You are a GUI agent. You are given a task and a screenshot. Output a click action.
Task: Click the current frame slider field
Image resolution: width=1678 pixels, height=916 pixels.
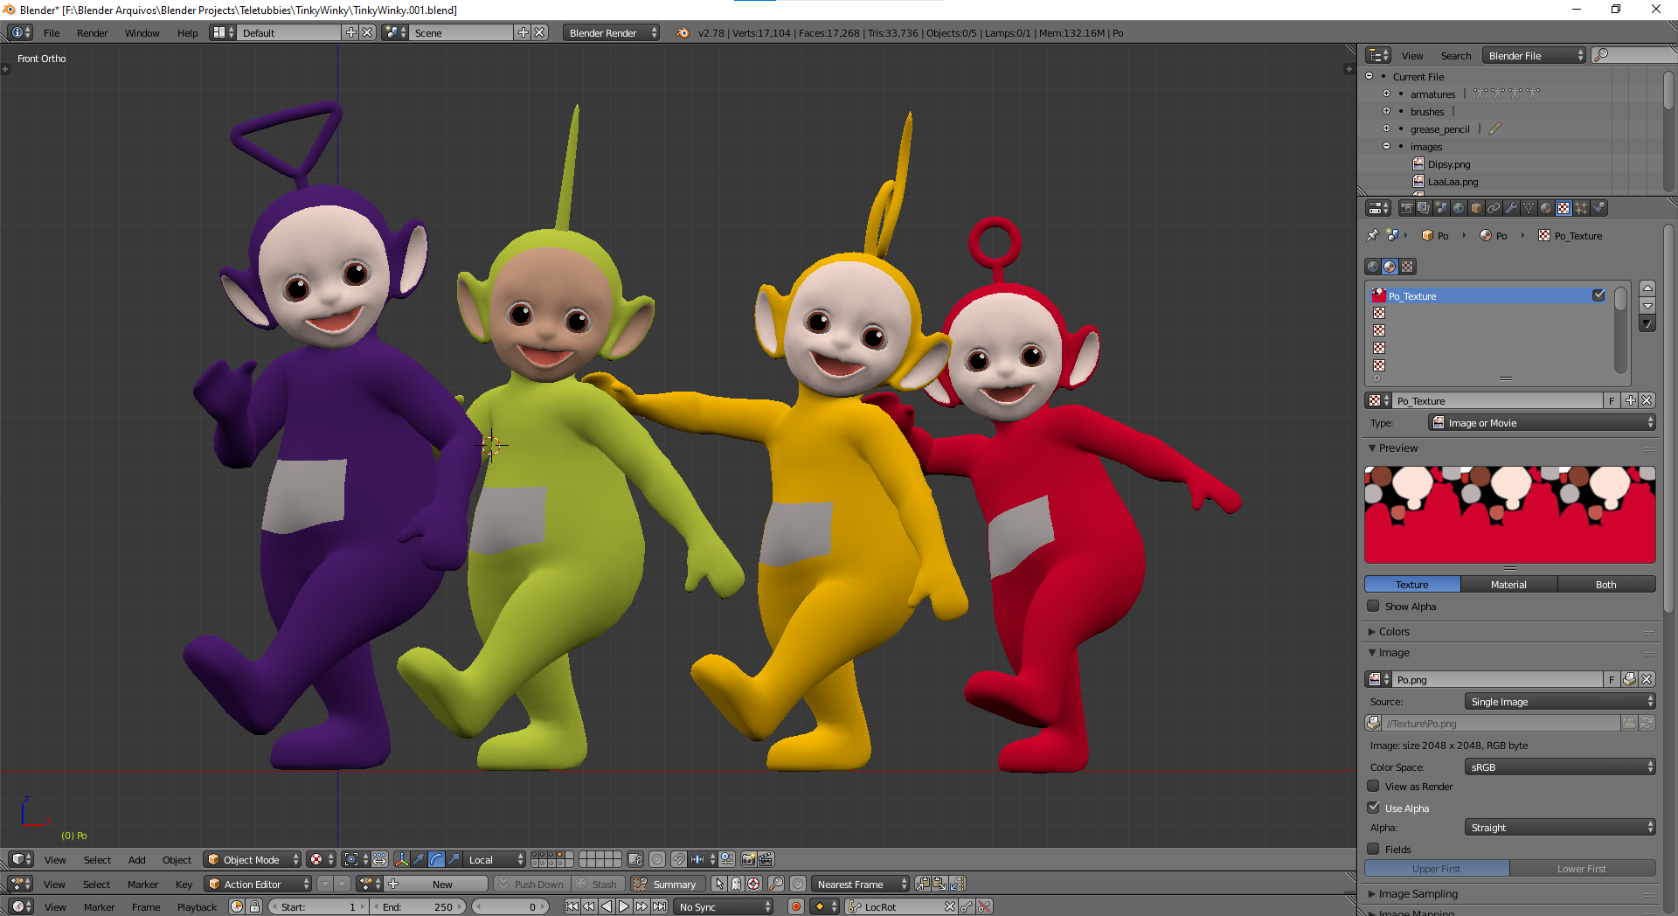[510, 907]
